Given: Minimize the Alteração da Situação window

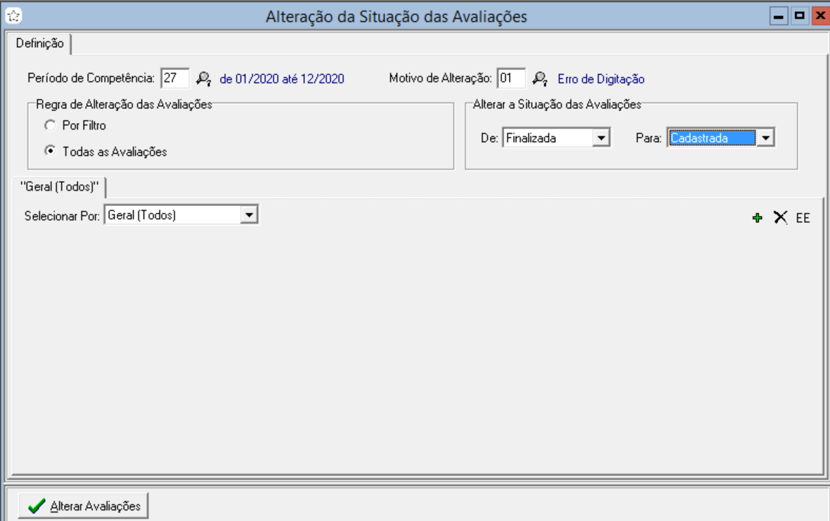Looking at the screenshot, I should pos(778,15).
